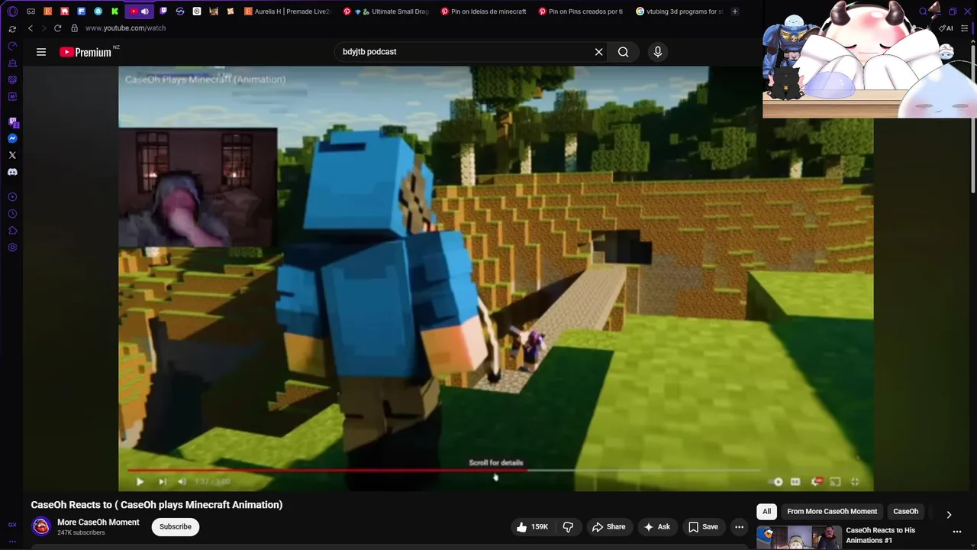Dislike the video with thumbs down
The height and width of the screenshot is (550, 977).
click(x=568, y=526)
